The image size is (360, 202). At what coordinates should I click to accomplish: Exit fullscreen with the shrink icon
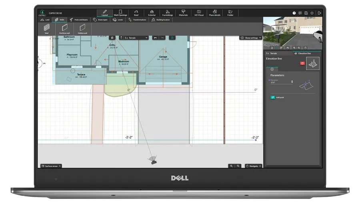click(312, 13)
